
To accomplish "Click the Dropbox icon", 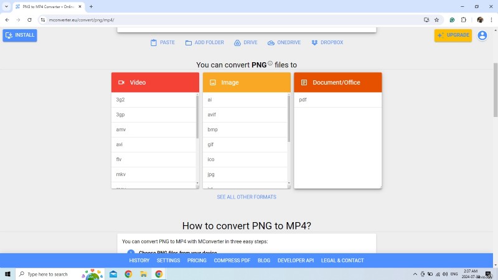I will click(314, 42).
